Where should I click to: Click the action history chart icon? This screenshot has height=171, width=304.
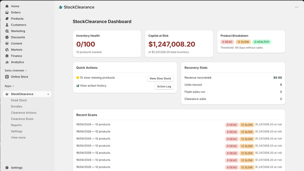click(x=78, y=85)
